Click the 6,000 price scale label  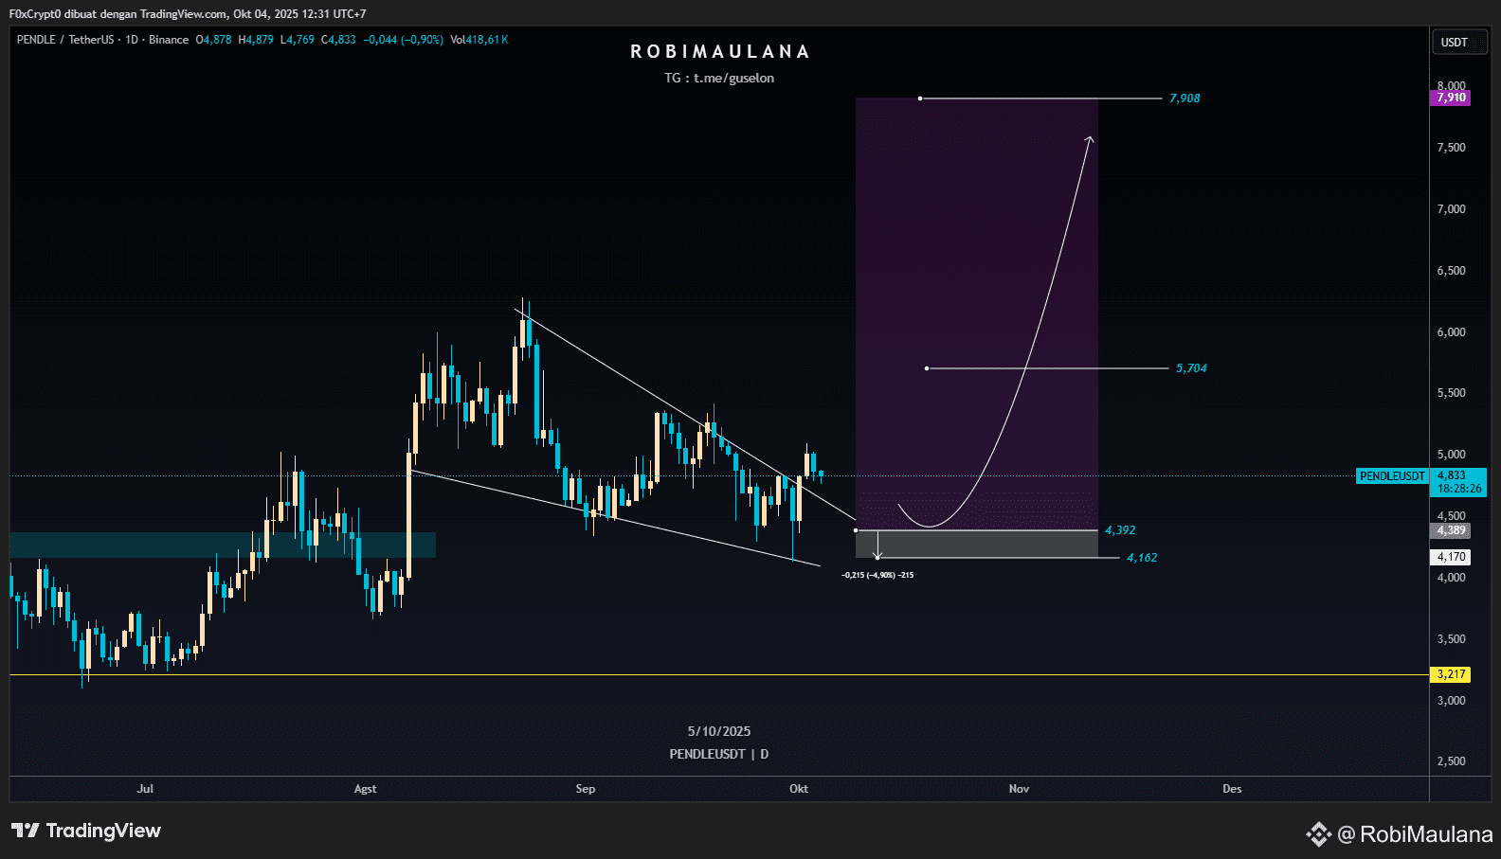click(x=1451, y=332)
